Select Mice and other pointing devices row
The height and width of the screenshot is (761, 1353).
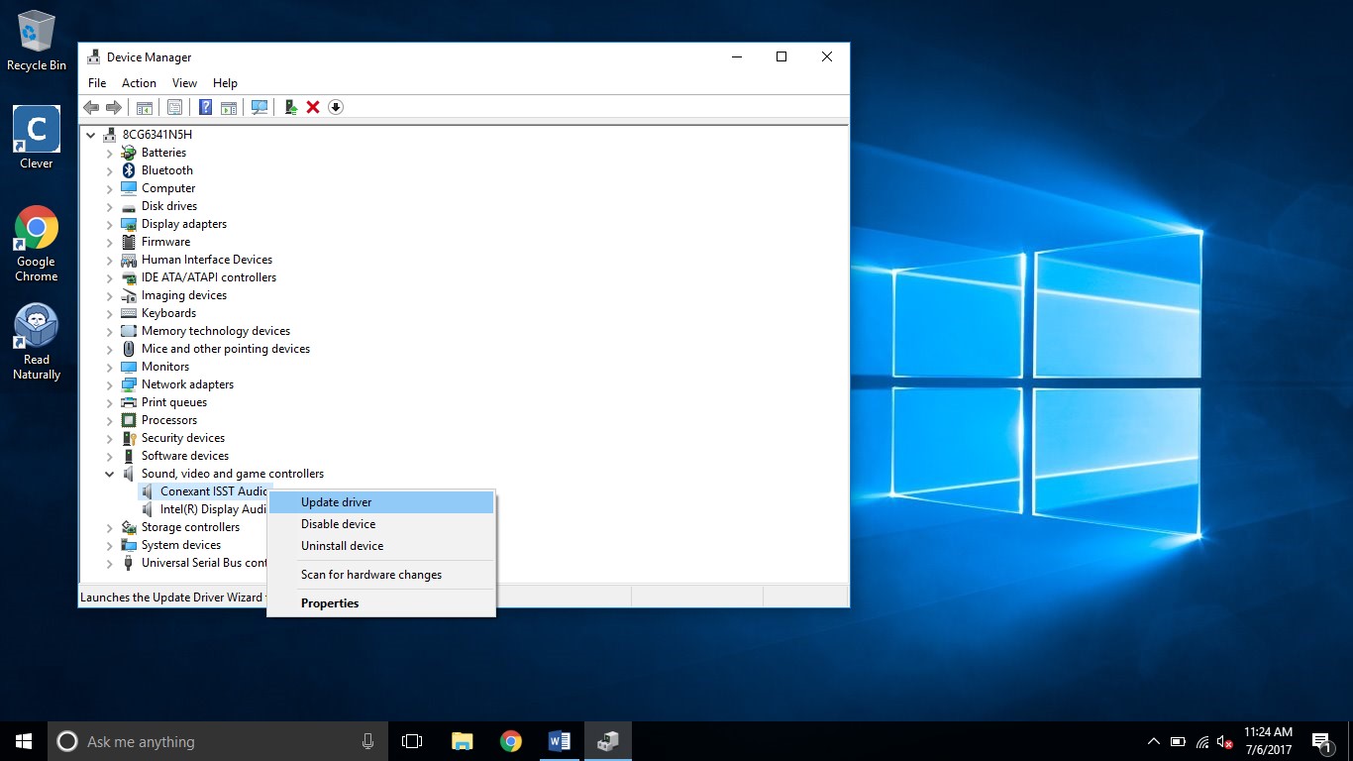point(226,349)
